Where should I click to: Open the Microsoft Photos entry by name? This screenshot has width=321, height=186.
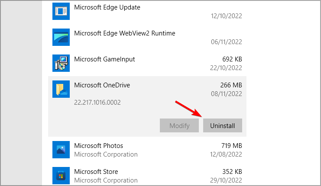(98, 146)
